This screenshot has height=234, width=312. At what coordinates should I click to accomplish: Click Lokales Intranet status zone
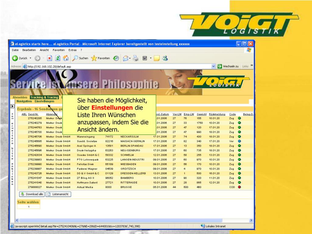tap(213, 226)
